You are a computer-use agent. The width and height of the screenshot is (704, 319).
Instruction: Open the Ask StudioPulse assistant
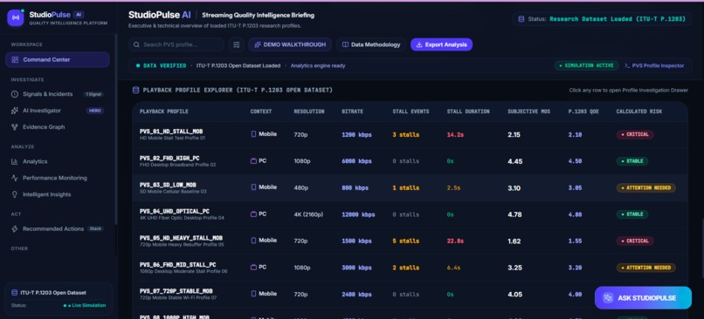[643, 298]
